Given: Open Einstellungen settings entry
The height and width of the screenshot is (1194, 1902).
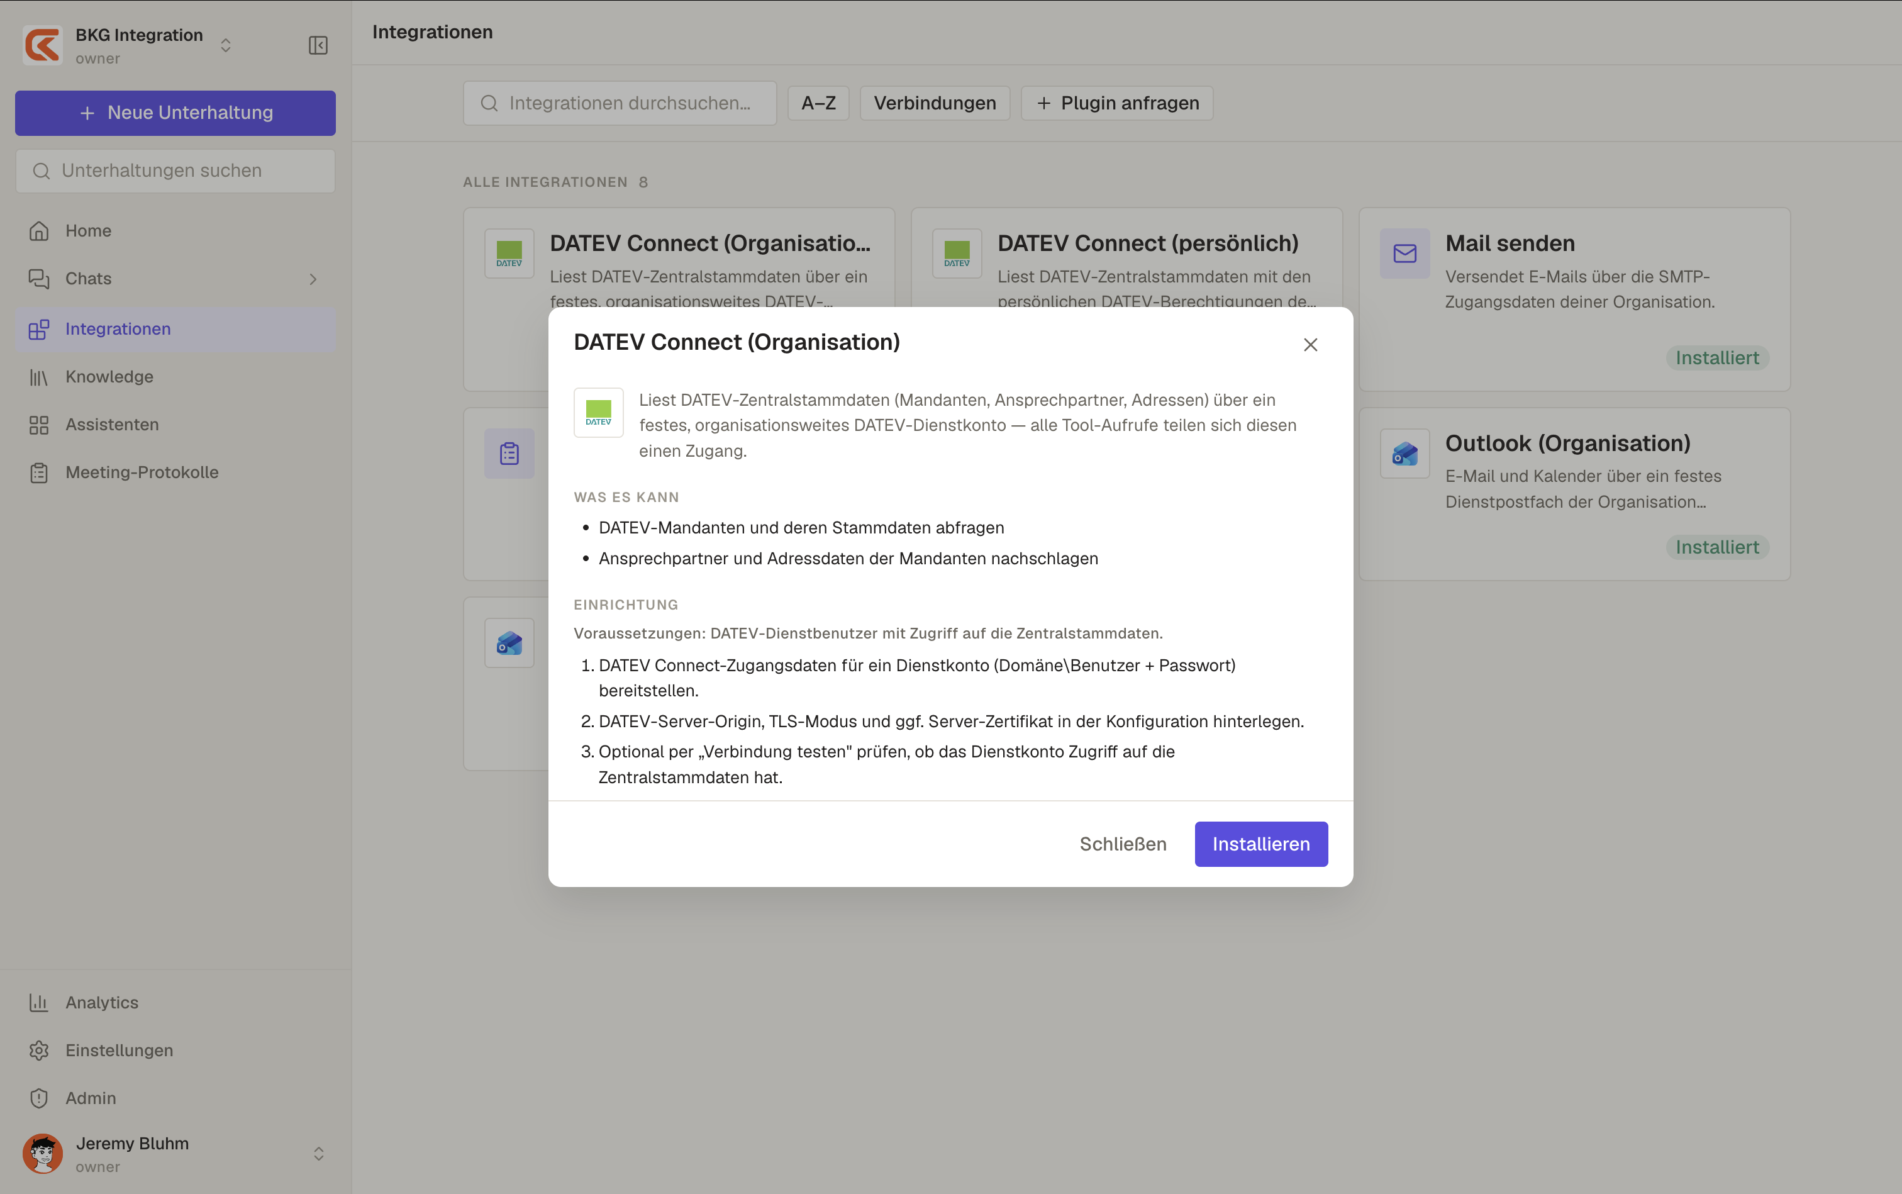Looking at the screenshot, I should coord(175,1051).
